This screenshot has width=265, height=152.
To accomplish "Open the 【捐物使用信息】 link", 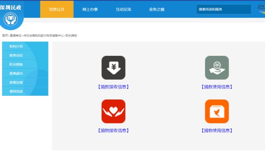I will (217, 131).
